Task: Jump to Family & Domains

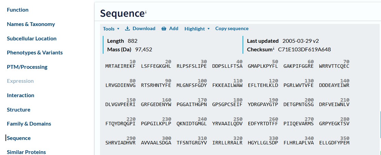Action: (x=29, y=124)
